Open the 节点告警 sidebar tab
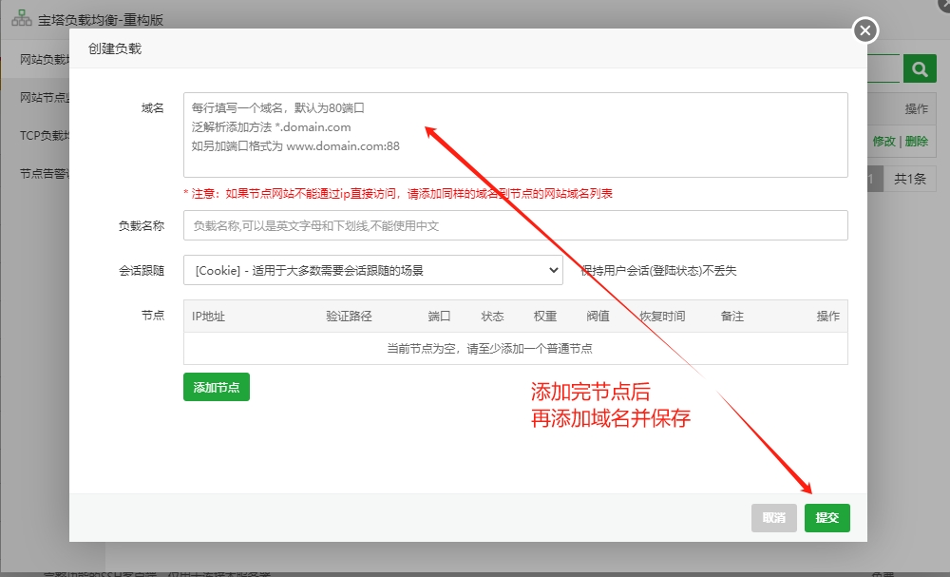 pyautogui.click(x=45, y=174)
